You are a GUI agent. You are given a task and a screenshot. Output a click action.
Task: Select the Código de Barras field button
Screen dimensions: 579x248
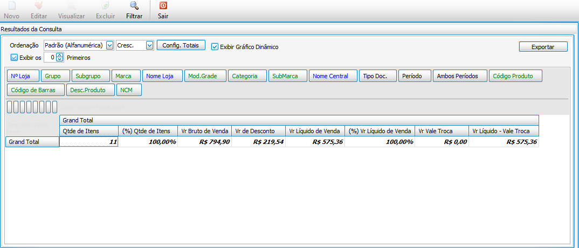point(36,90)
